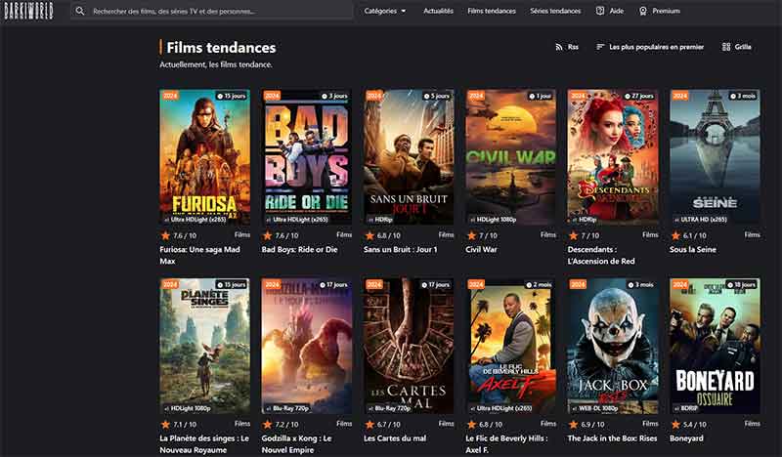The width and height of the screenshot is (782, 457).
Task: Open the Bad Boys Ride or Die poster
Action: click(x=306, y=157)
